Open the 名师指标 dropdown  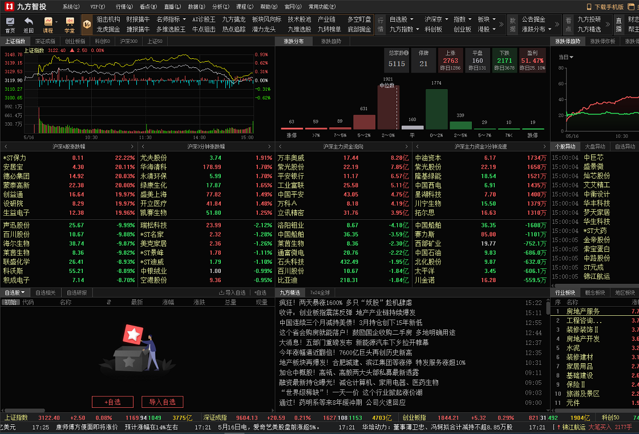pos(171,19)
